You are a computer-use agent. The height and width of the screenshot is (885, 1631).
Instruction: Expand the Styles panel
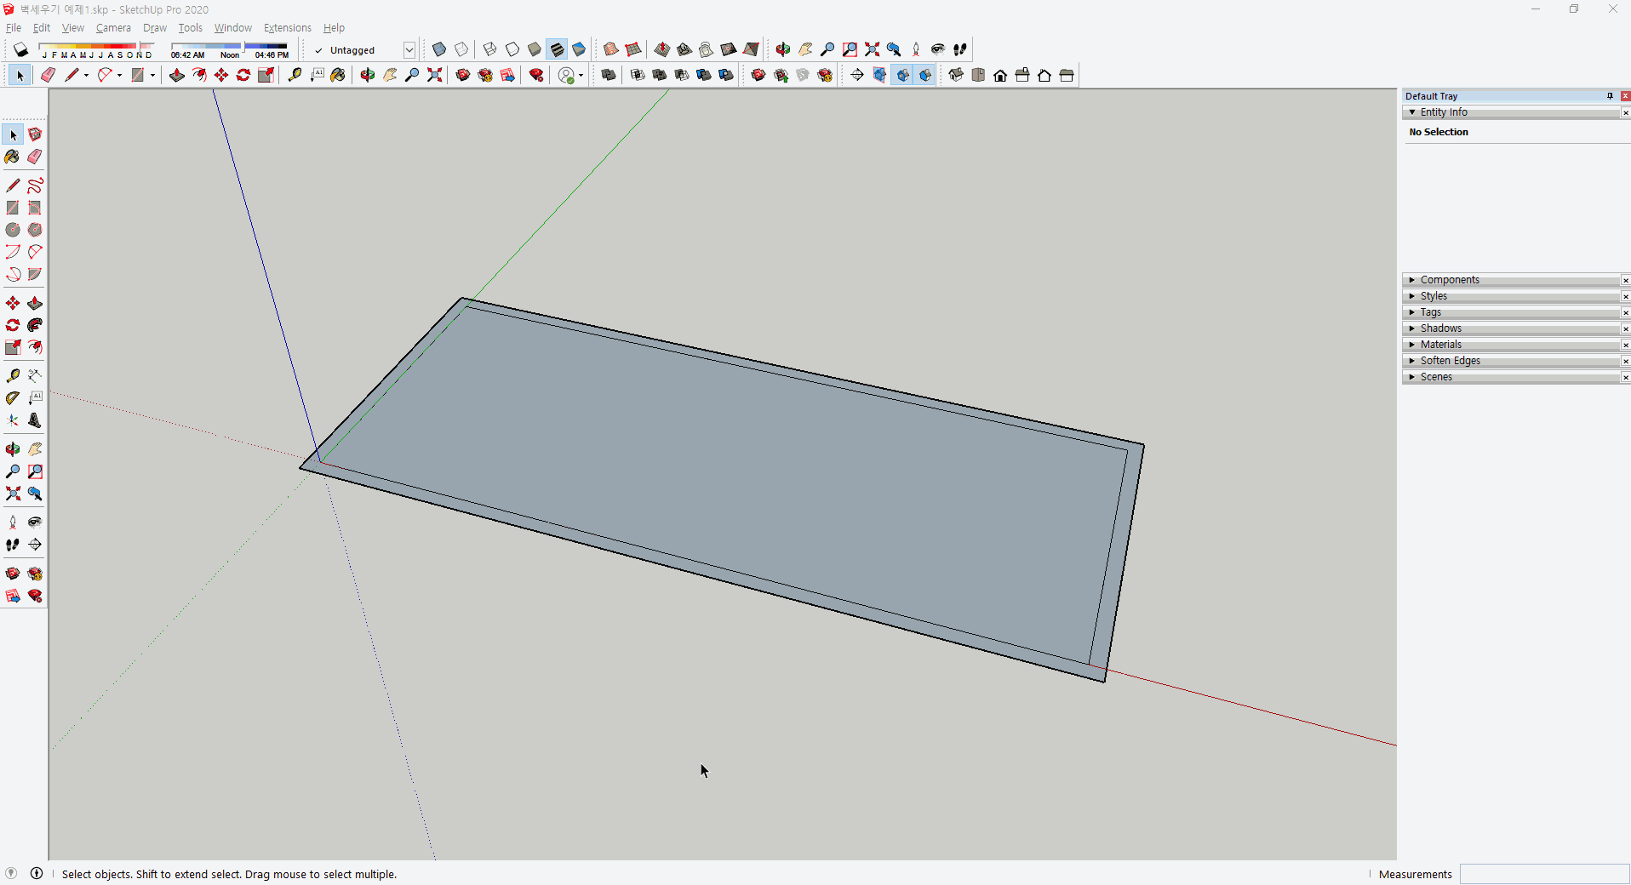1412,296
